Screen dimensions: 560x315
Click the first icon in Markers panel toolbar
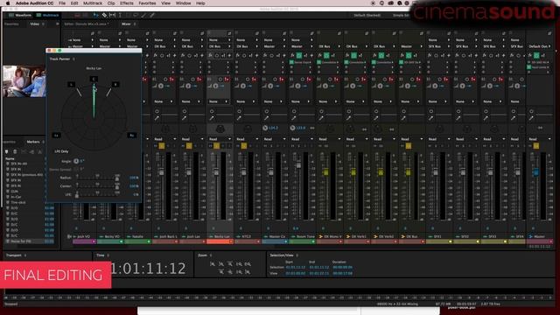[7, 151]
